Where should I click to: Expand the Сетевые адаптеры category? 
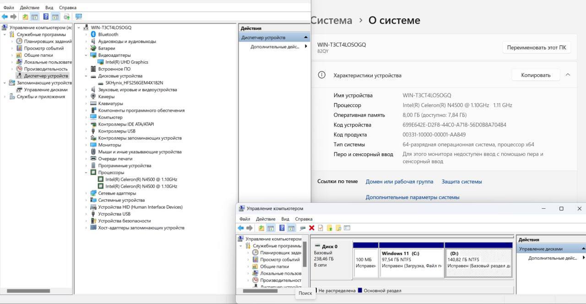(x=86, y=193)
